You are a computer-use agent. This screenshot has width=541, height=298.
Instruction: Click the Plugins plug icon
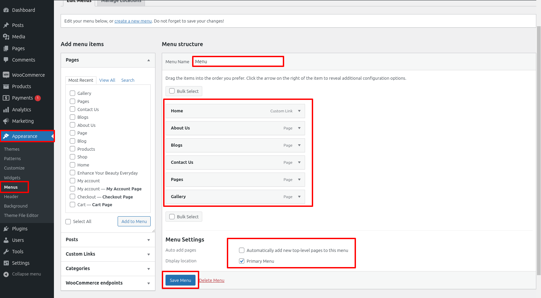click(6, 229)
